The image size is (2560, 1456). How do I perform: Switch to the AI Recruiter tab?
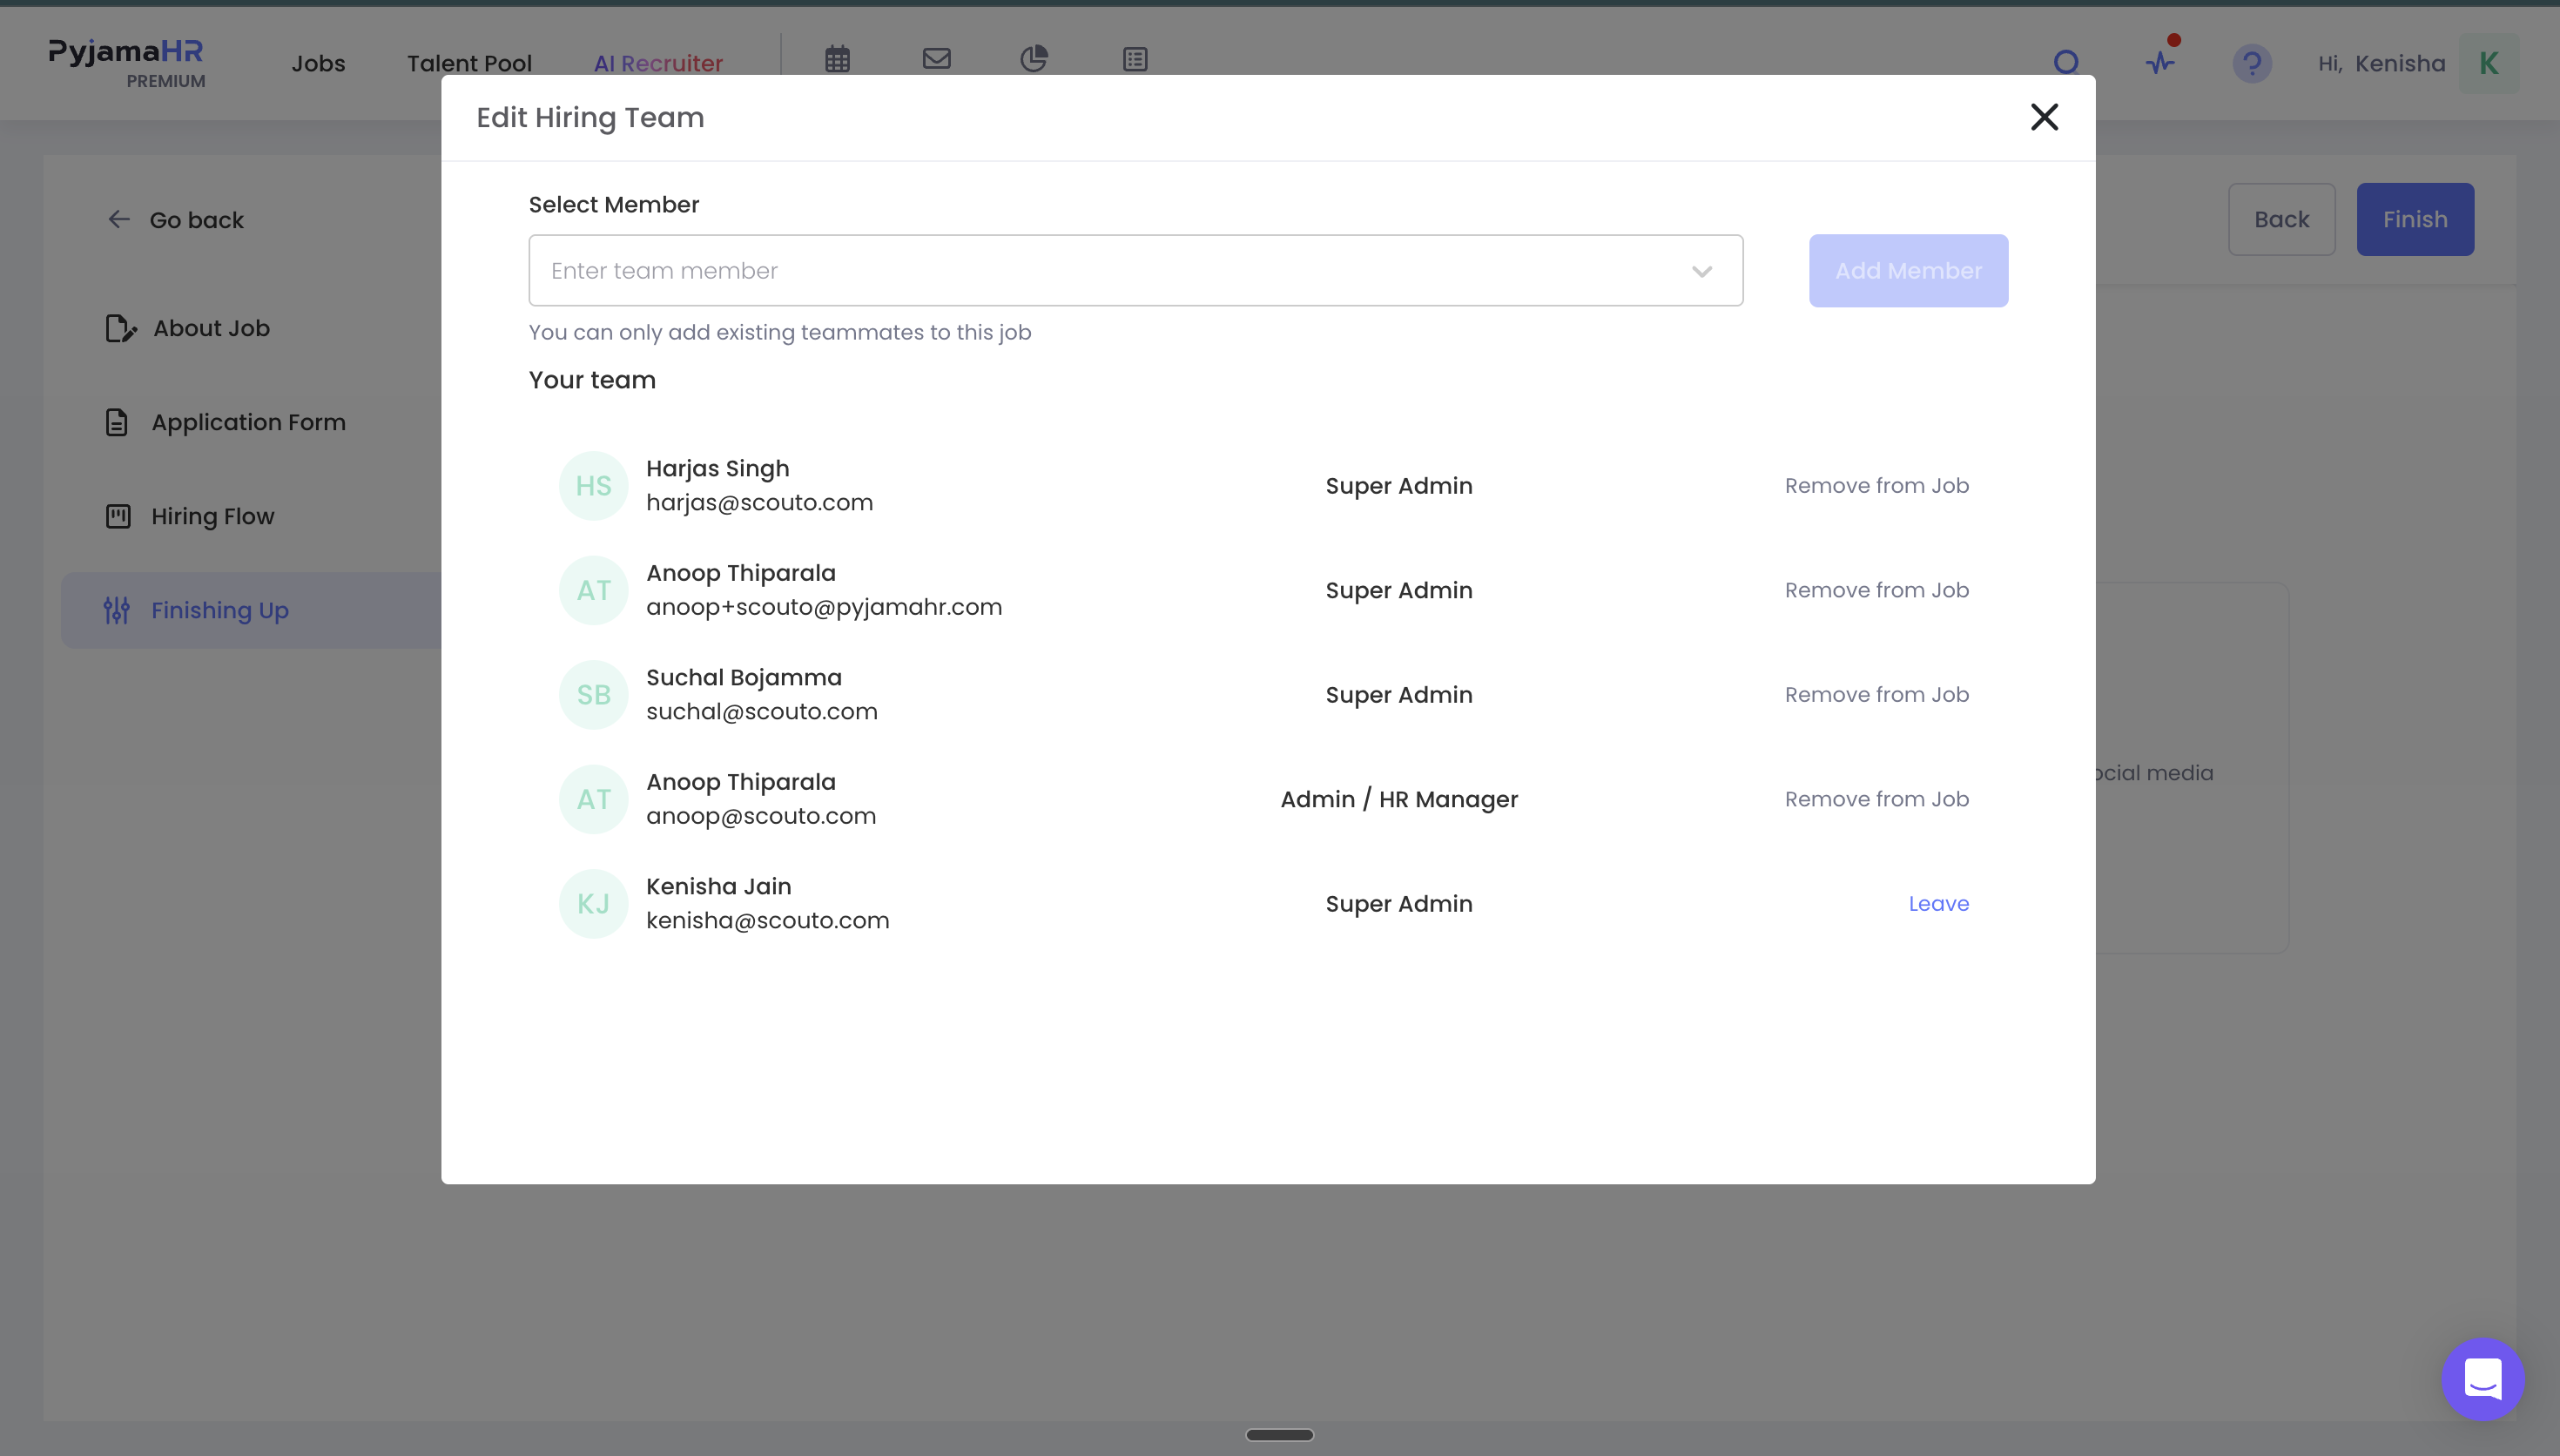[x=657, y=64]
